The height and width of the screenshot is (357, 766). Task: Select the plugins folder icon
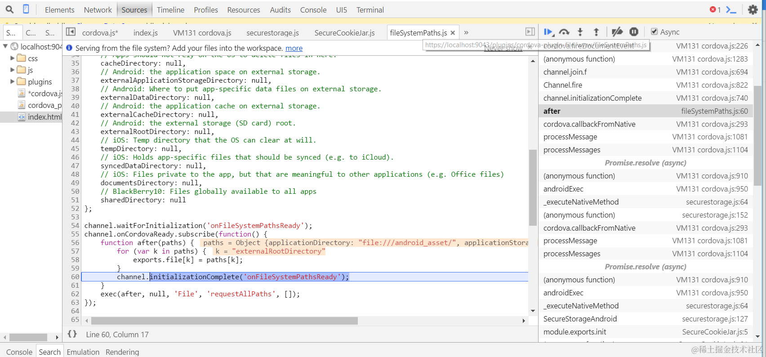tap(21, 81)
